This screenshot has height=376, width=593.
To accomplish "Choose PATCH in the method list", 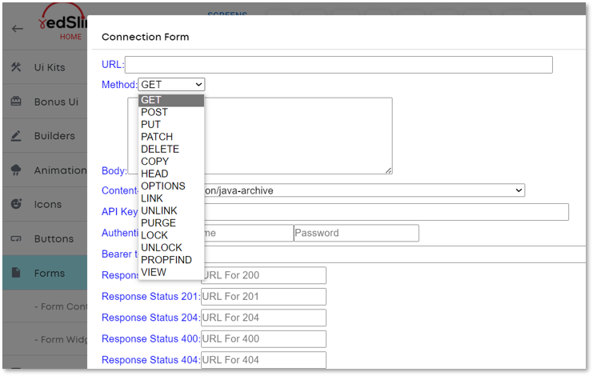I will pos(171,137).
